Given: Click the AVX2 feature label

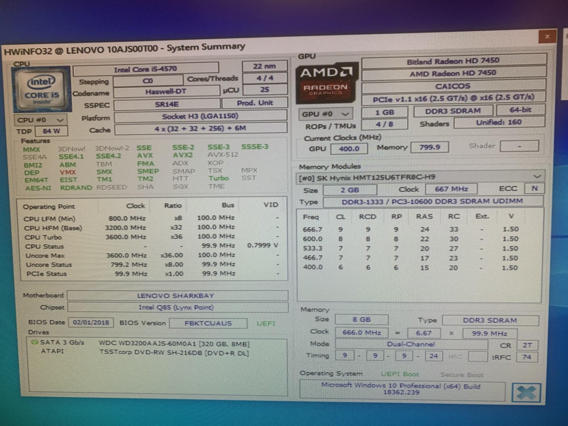Looking at the screenshot, I should [183, 155].
